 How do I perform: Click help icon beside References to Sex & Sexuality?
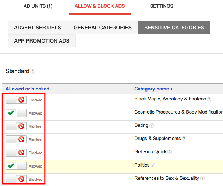tap(202, 178)
